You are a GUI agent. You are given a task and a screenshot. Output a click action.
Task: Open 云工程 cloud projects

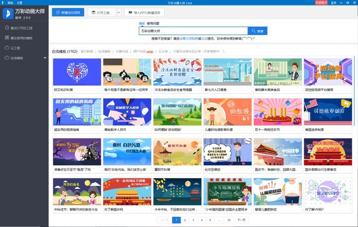pos(12,48)
